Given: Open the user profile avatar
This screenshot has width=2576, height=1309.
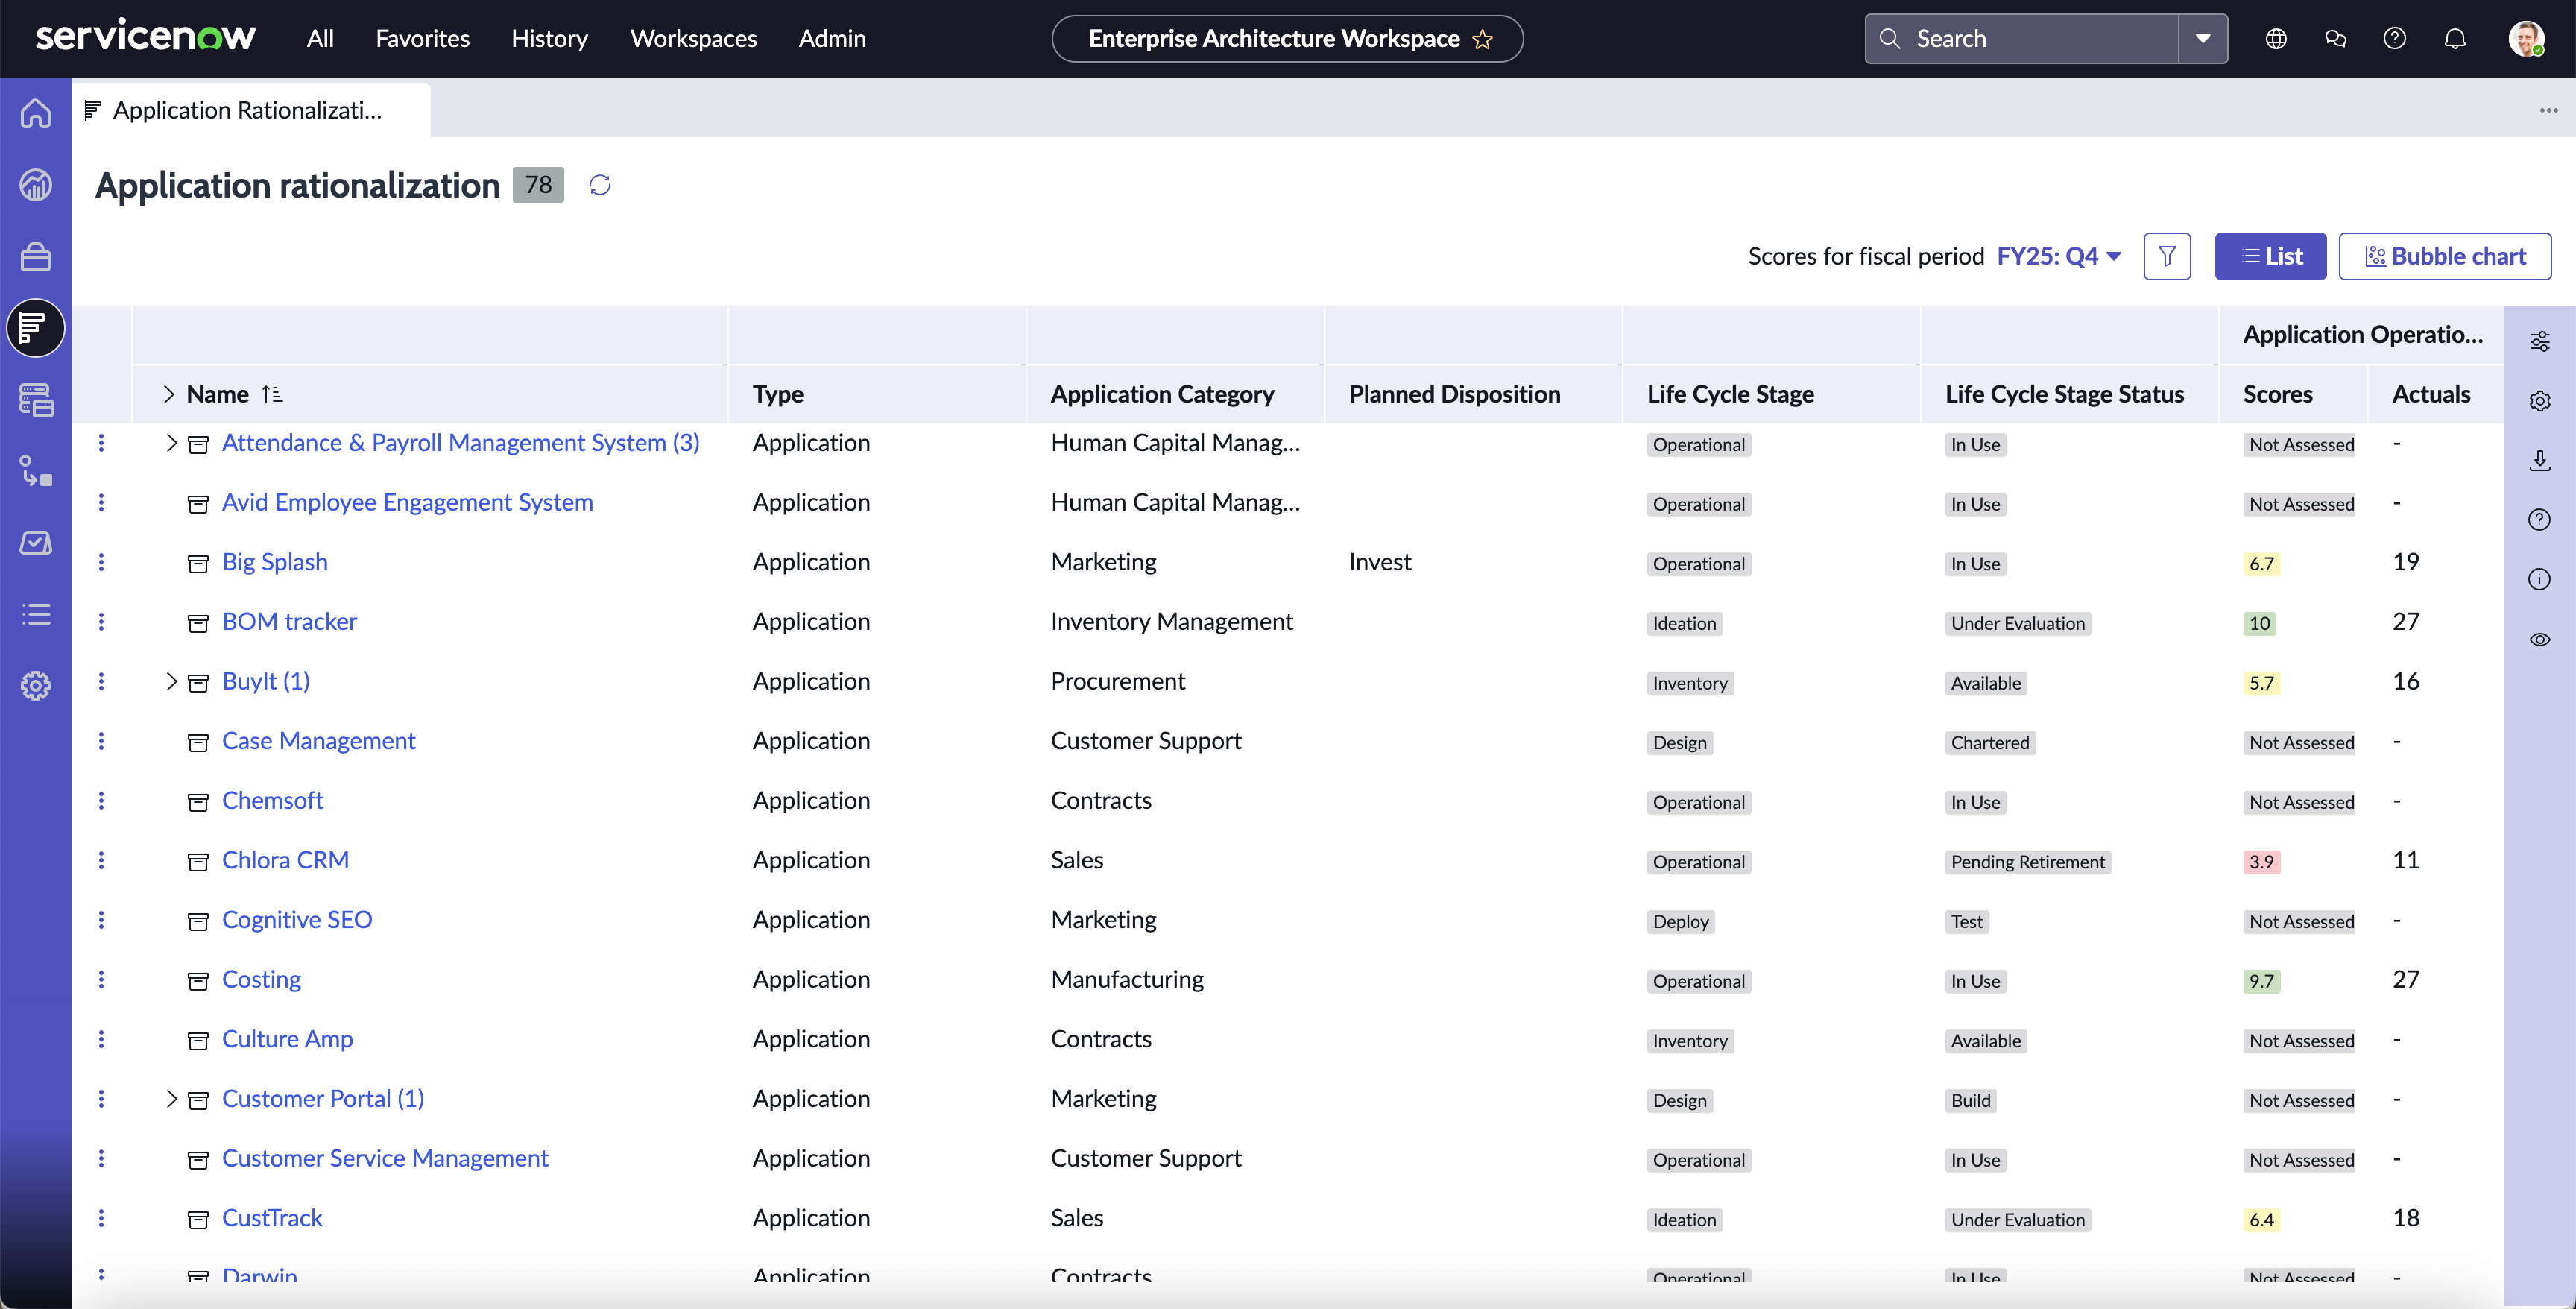Looking at the screenshot, I should (2526, 39).
